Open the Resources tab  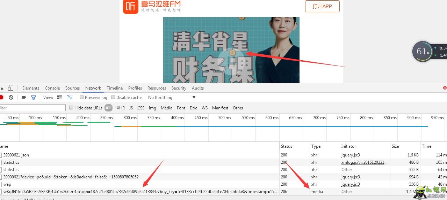point(157,88)
